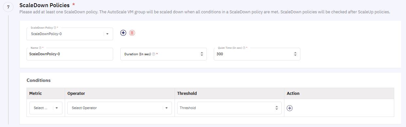
Task: Add a new ScaleDown policy with plus icon
Action: click(123, 33)
